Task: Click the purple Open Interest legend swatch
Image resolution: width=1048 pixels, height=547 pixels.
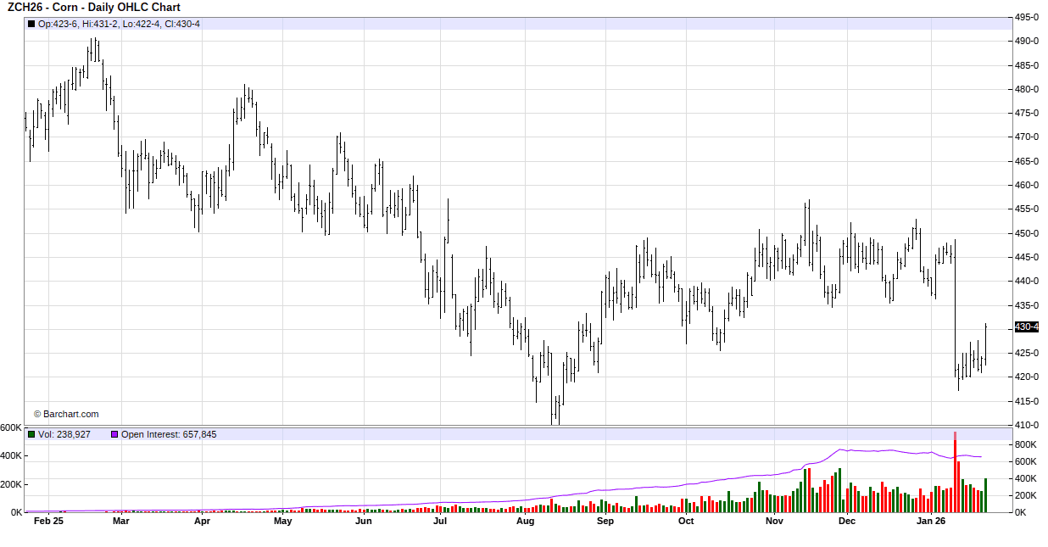Action: point(114,434)
